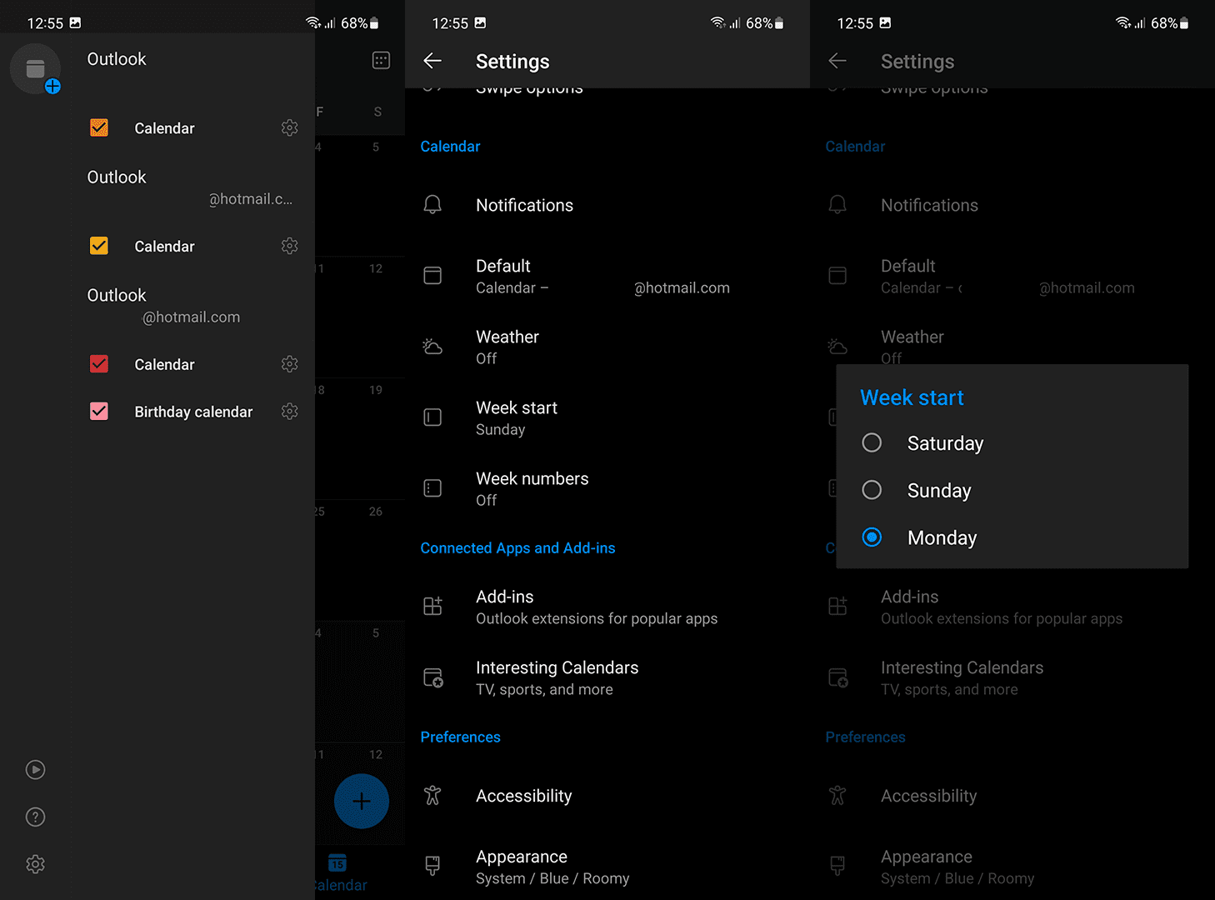Click the Saturday label in dialog
The height and width of the screenshot is (900, 1215).
945,443
